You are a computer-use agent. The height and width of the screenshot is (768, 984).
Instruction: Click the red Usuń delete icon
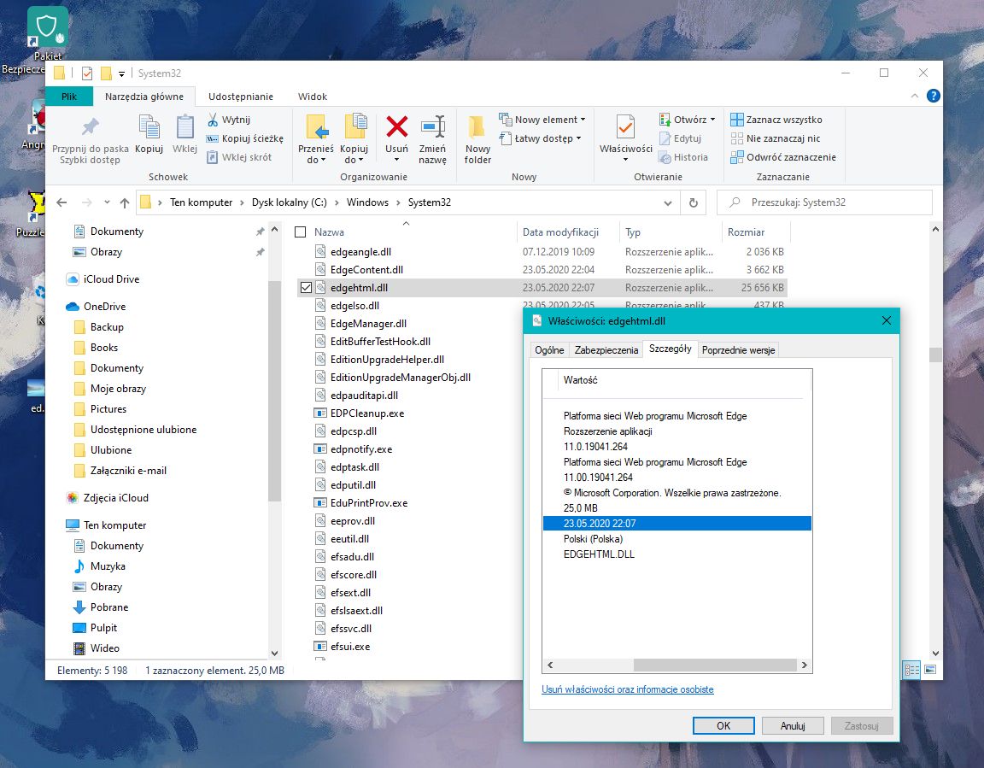coord(396,126)
